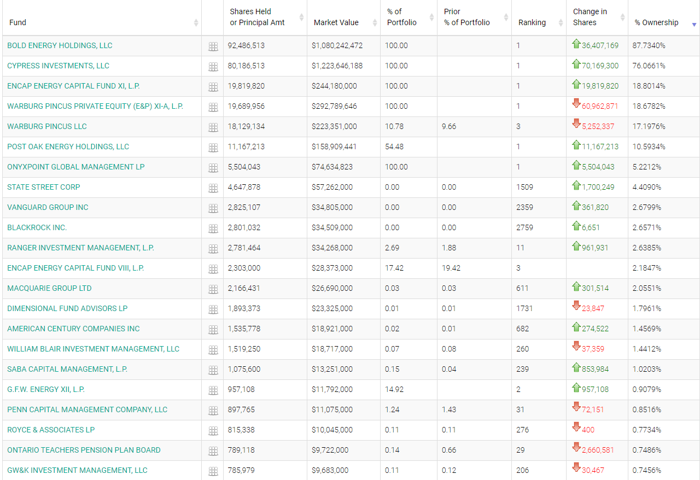Viewport: 700px width, 480px height.
Task: Select shares held value 80,186,513
Action: [x=246, y=66]
